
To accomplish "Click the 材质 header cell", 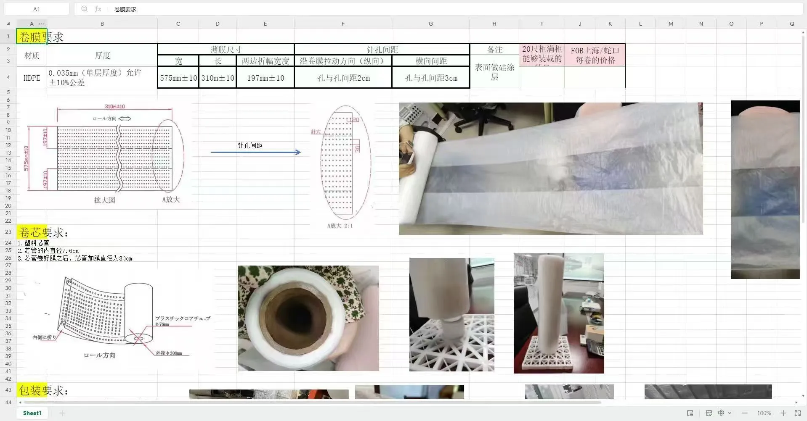I will 32,55.
